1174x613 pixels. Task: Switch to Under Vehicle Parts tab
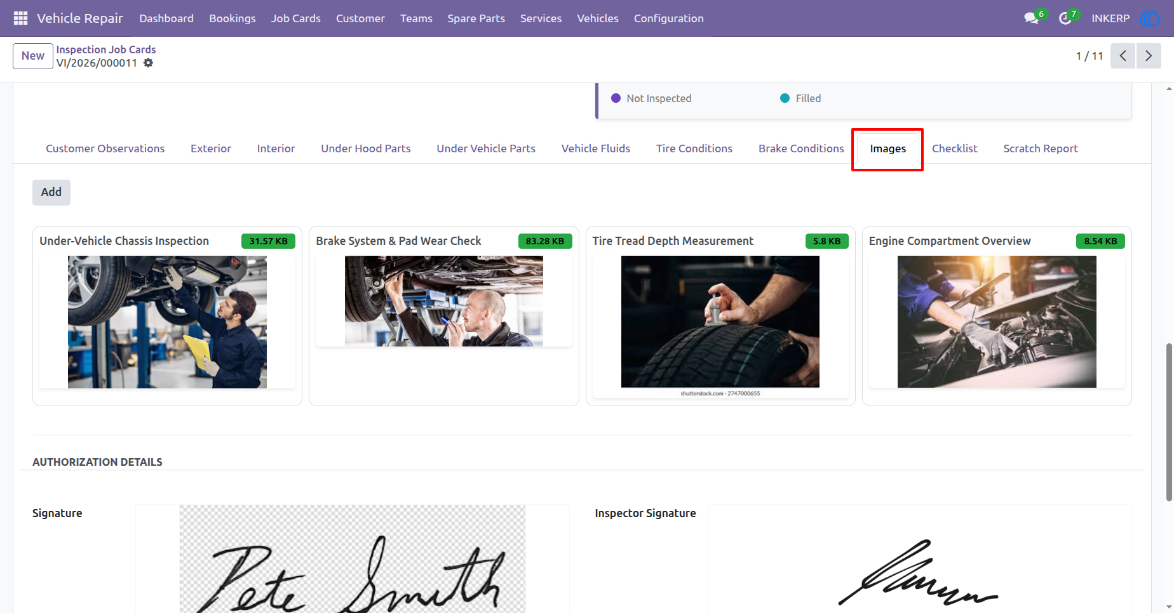486,148
